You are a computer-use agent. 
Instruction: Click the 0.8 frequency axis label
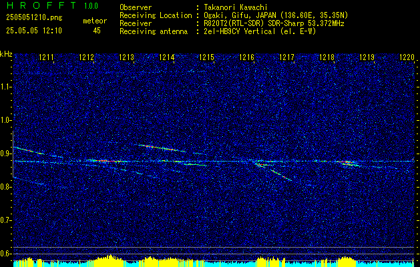click(x=5, y=187)
